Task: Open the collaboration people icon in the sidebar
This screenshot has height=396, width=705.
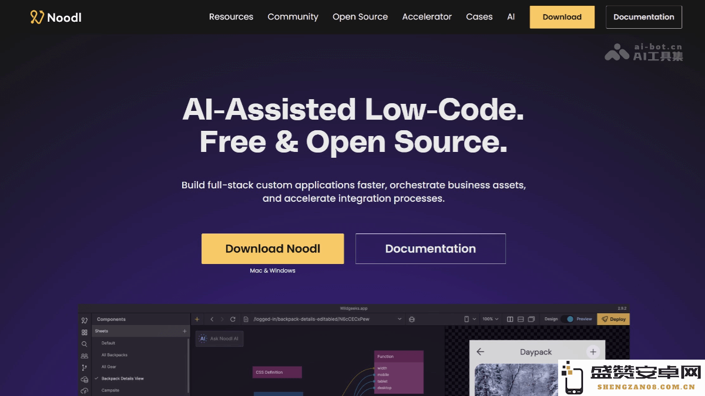Action: (x=85, y=356)
